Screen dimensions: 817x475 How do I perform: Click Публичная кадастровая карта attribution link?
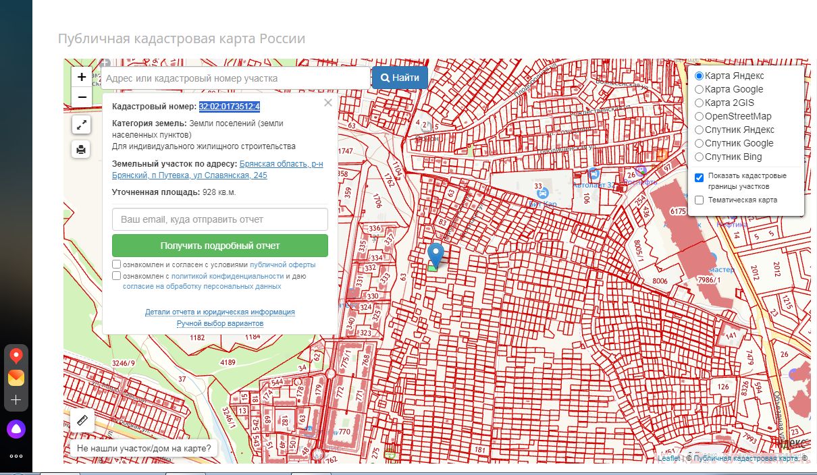click(x=746, y=458)
